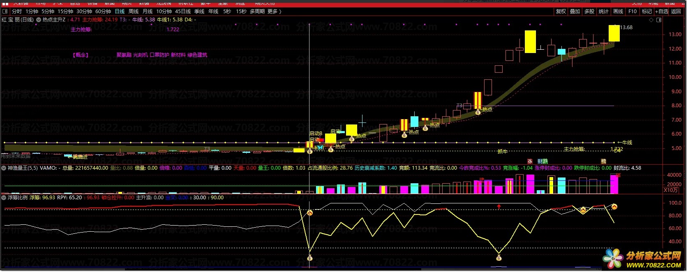The image size is (688, 272).
Task: Click last magenta volume bar
Action: coord(614,184)
